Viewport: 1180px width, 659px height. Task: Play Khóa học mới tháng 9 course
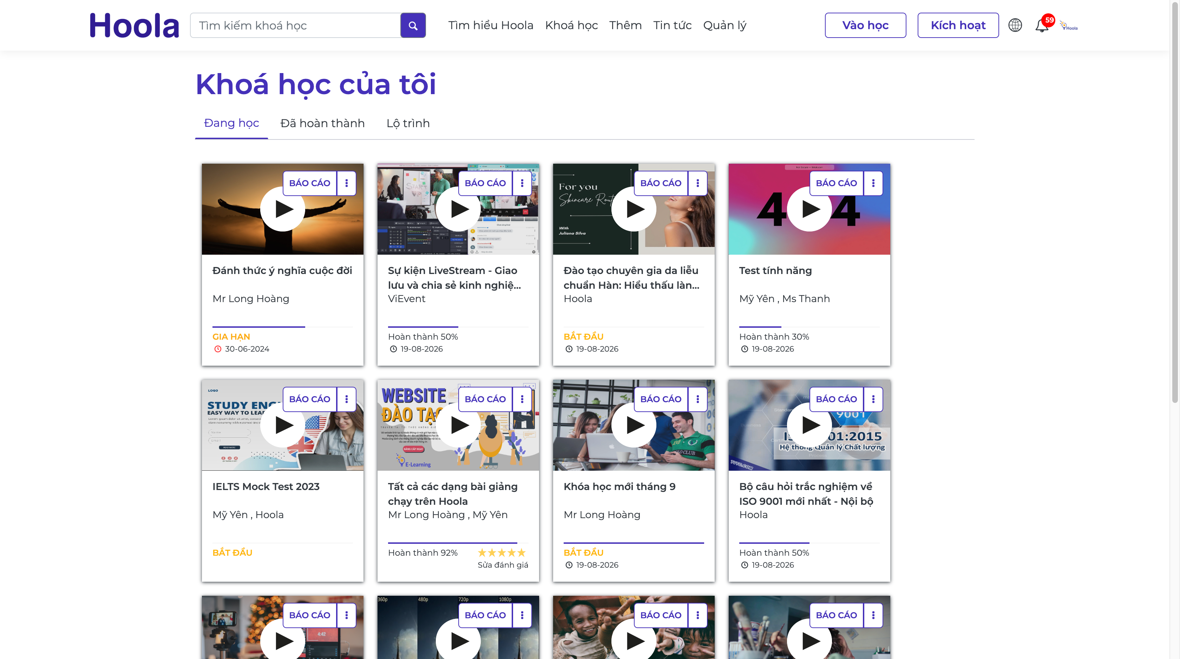pyautogui.click(x=634, y=425)
